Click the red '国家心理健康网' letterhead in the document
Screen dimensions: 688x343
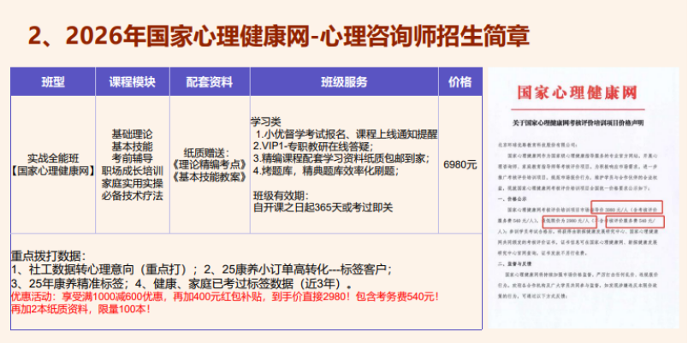[577, 92]
